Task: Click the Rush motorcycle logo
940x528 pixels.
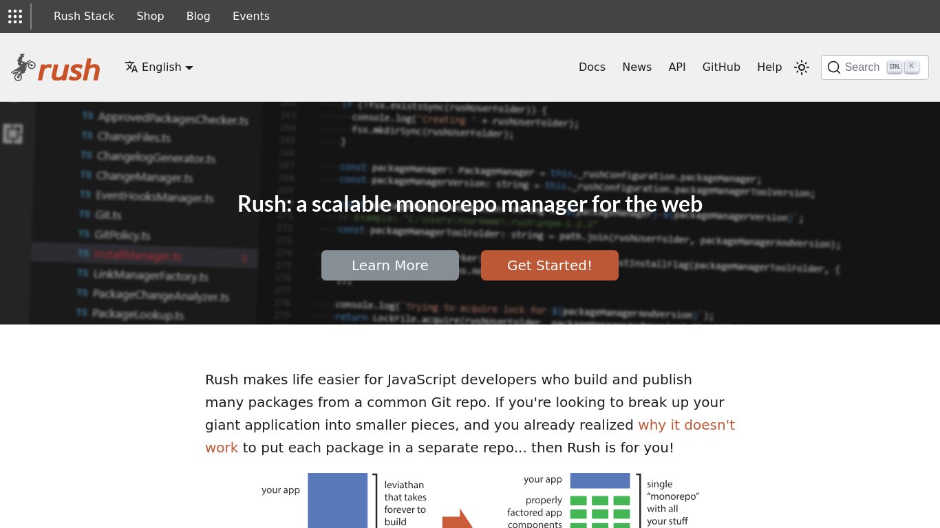Action: pyautogui.click(x=56, y=67)
